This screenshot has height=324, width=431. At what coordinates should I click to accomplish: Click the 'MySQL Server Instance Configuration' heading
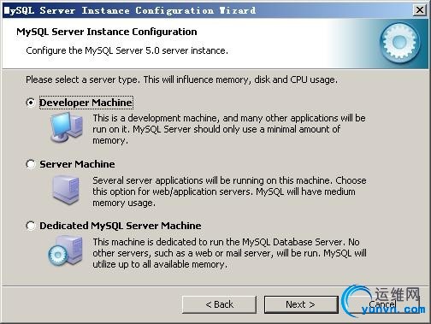[107, 32]
